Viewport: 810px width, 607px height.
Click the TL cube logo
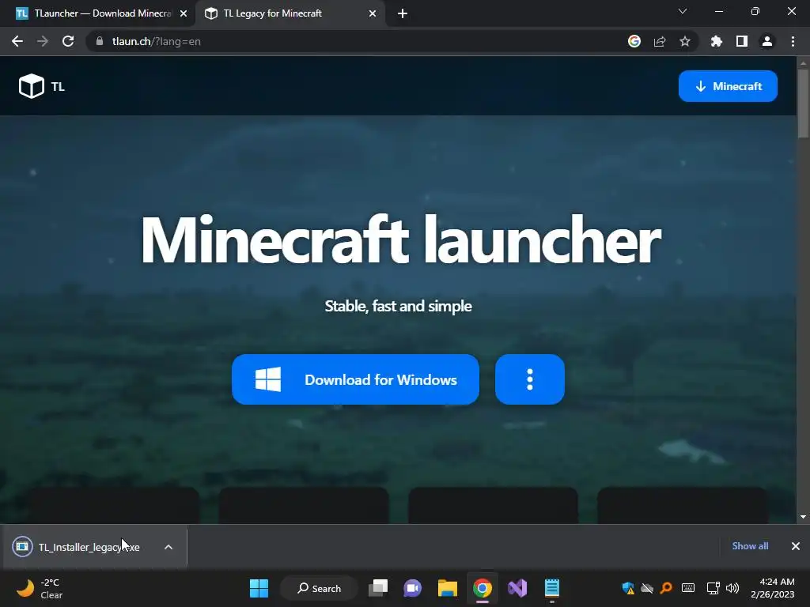click(x=32, y=86)
